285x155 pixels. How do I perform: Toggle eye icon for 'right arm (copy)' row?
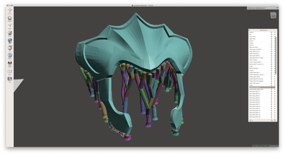pos(275,47)
